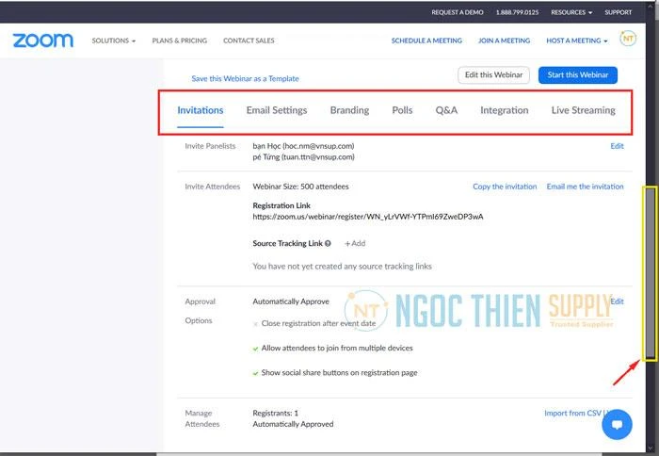Click the Copy the invitation link
Image resolution: width=659 pixels, height=456 pixels.
505,187
